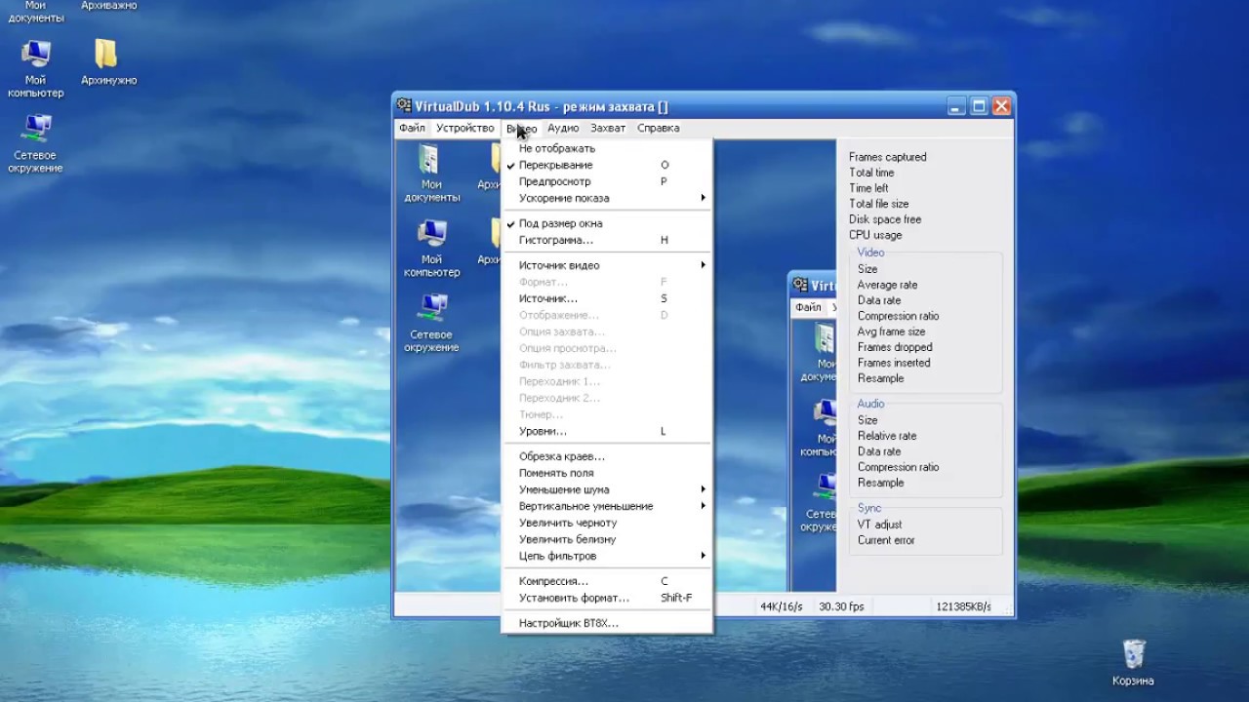Select Предпросмотр preview mode
Viewport: 1249px width, 702px height.
pos(606,181)
